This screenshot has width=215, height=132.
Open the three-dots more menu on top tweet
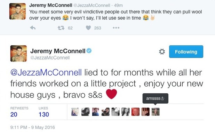(x=116, y=28)
